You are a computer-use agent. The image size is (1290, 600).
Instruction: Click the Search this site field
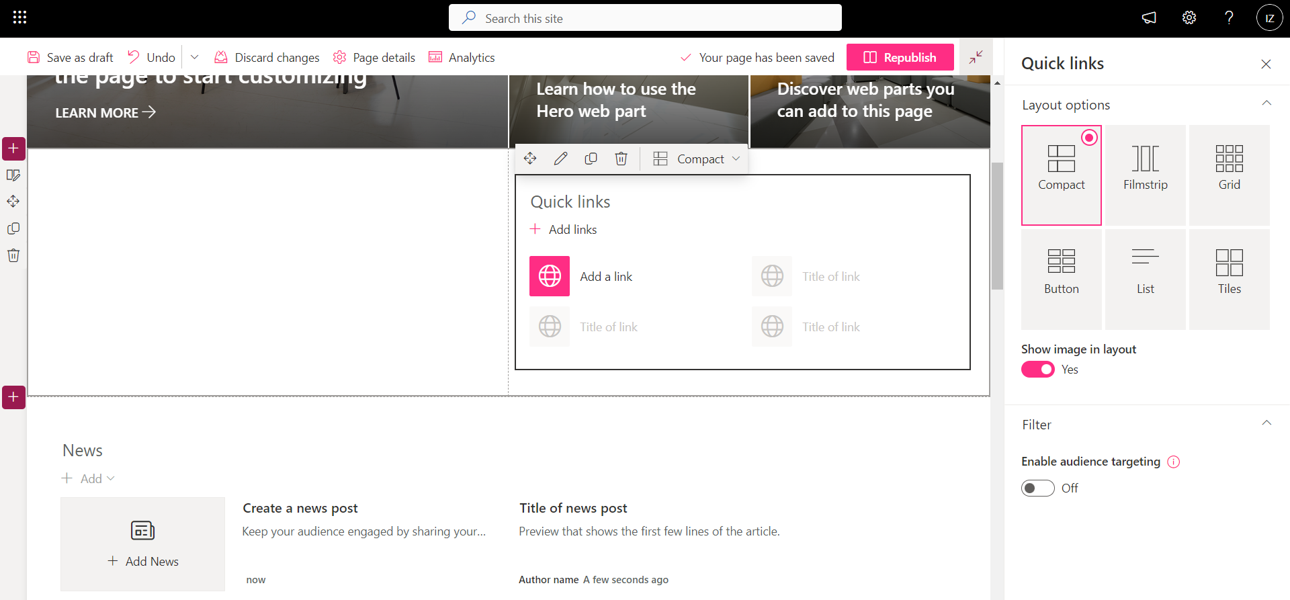coord(645,18)
